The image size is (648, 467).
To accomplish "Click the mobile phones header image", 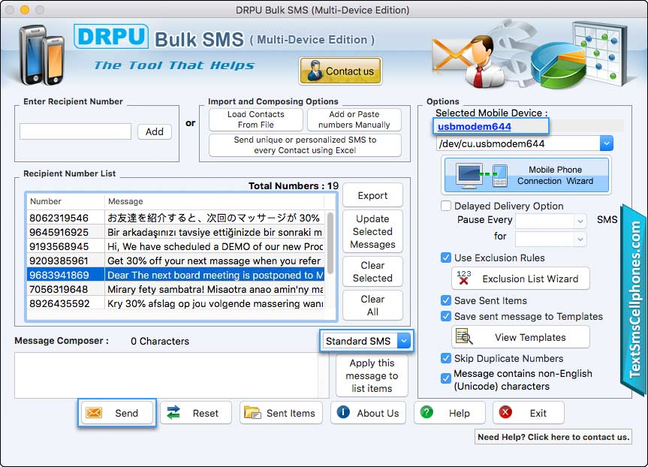I will 41,56.
